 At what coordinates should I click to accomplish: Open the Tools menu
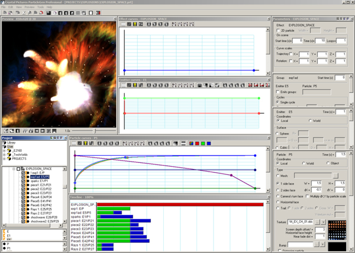[x=40, y=7]
